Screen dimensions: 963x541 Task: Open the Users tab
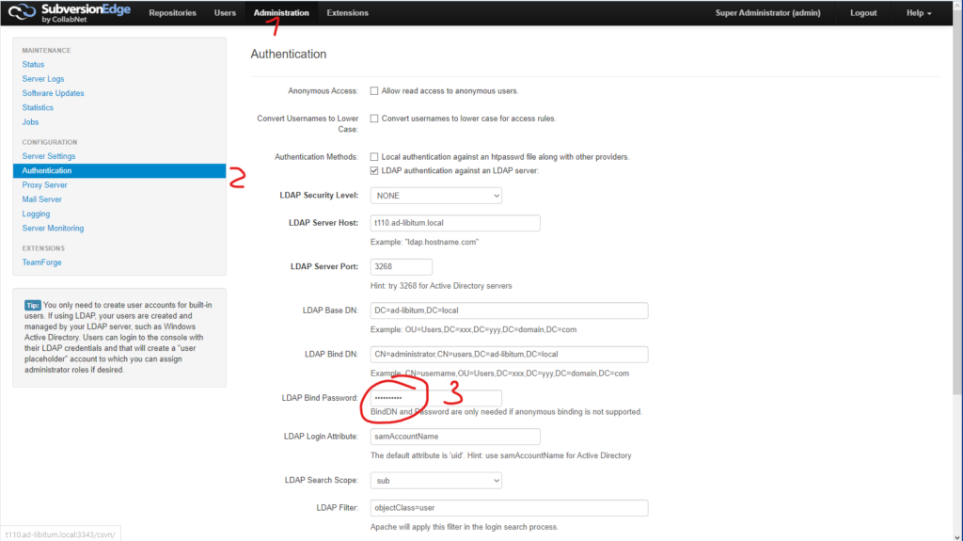click(x=225, y=13)
